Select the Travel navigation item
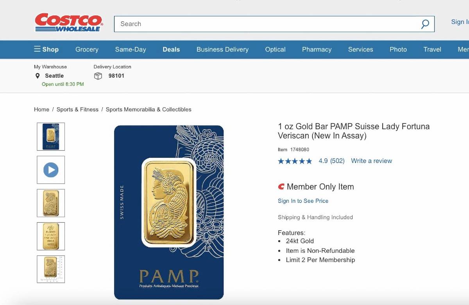The image size is (469, 305). pyautogui.click(x=432, y=49)
